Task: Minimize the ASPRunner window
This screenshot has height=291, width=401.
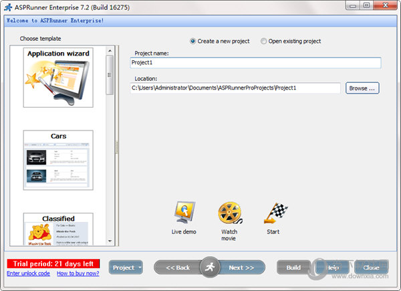Action: pyautogui.click(x=353, y=5)
